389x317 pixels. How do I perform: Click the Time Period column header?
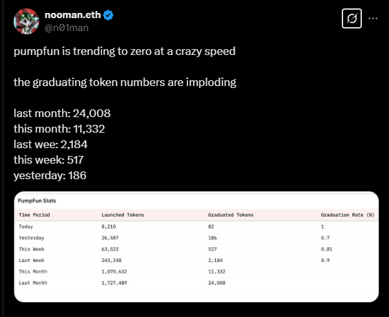point(34,215)
